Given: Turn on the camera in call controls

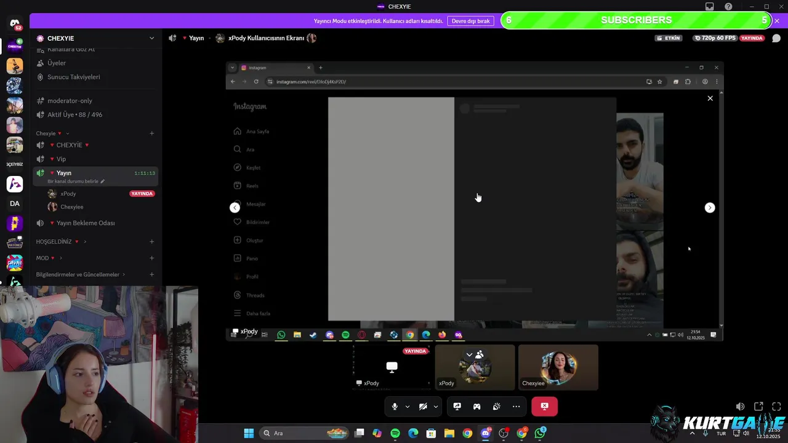Looking at the screenshot, I should point(423,407).
